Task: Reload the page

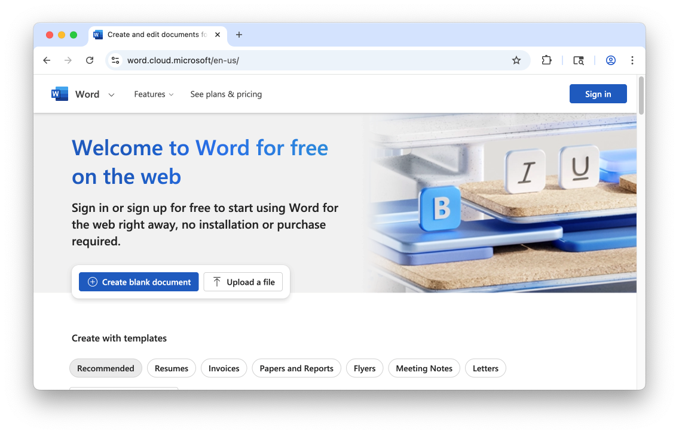Action: tap(90, 60)
